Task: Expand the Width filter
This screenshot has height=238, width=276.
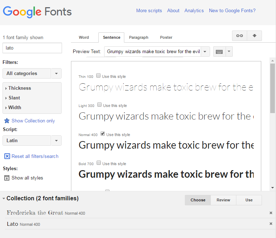Action: coord(13,107)
